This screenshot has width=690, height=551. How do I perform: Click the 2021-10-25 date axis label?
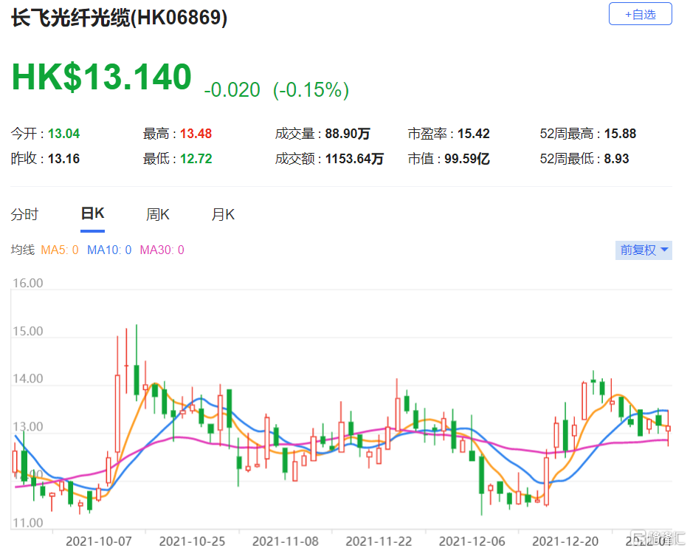(192, 541)
